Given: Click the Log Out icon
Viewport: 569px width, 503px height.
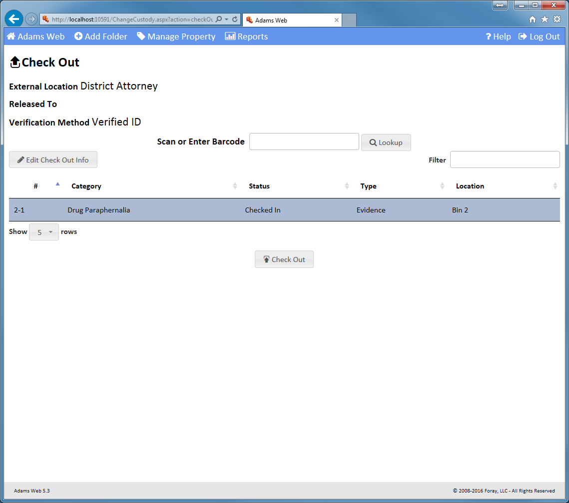Looking at the screenshot, I should coord(523,36).
